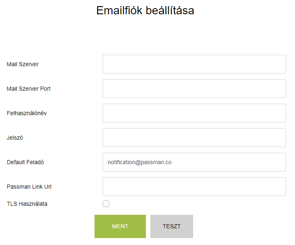Viewport: 295px width, 245px height.
Task: Test the email settings with TESZT
Action: (x=172, y=226)
